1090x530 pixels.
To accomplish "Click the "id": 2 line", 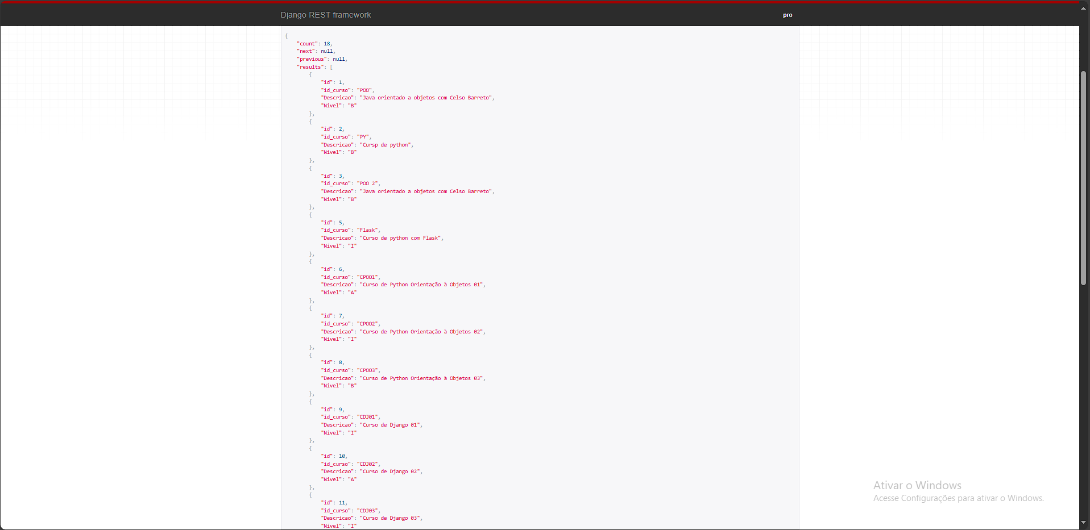I will tap(333, 129).
